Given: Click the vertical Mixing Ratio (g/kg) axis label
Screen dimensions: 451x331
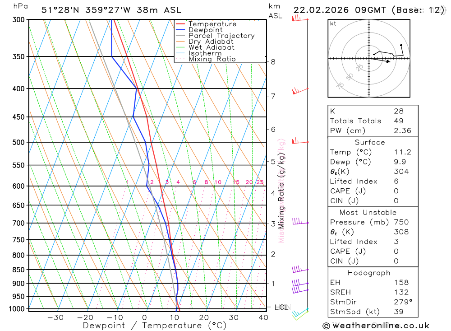Looking at the screenshot, I should pos(281,191).
